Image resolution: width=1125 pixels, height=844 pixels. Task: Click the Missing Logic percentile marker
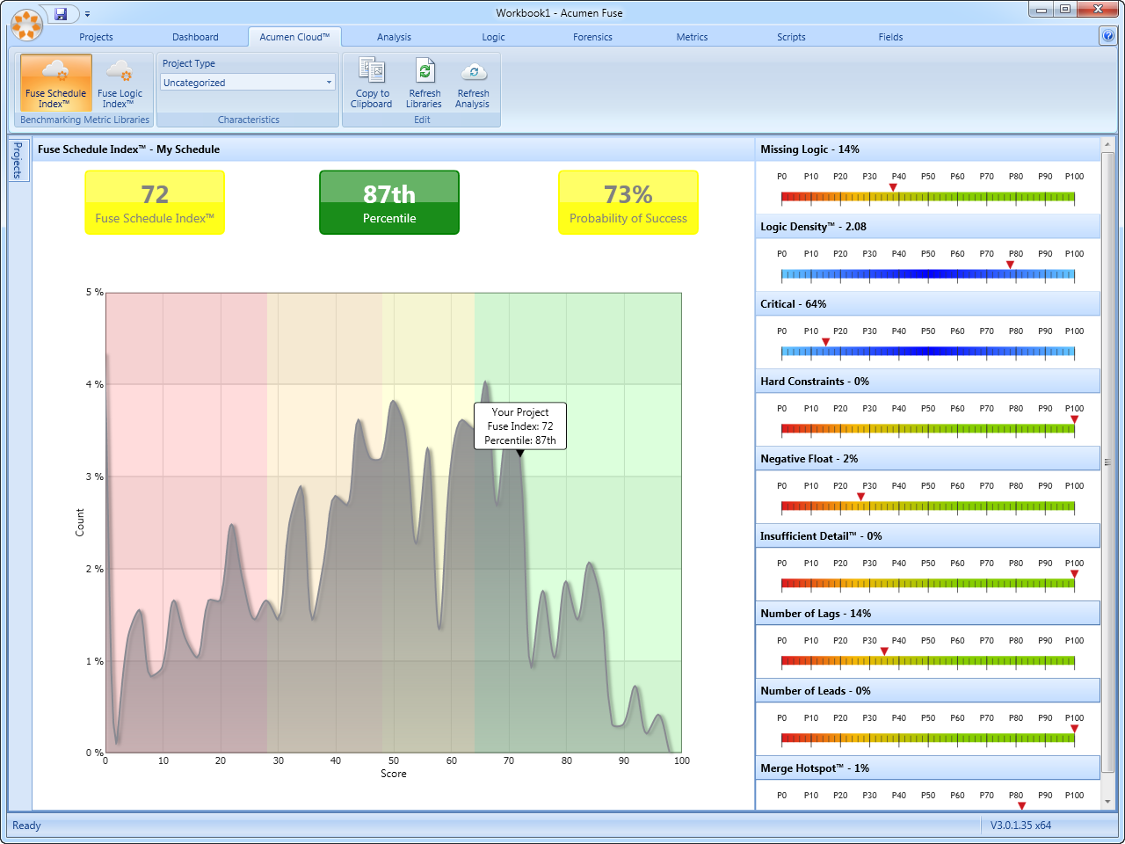pos(893,187)
